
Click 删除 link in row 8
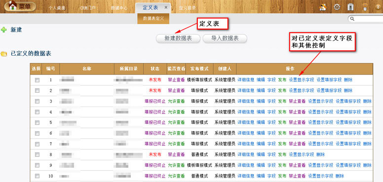pyautogui.click(x=320, y=154)
